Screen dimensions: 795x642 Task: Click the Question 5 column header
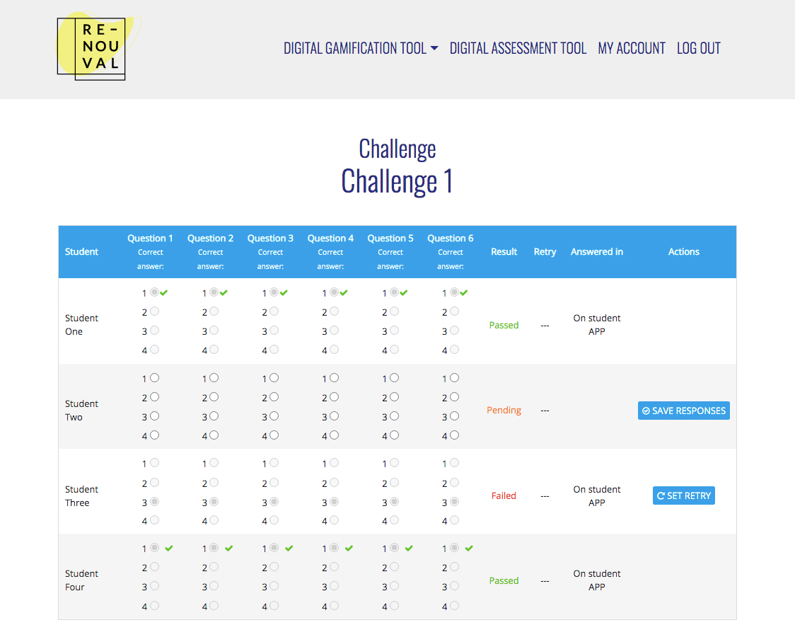(x=390, y=239)
